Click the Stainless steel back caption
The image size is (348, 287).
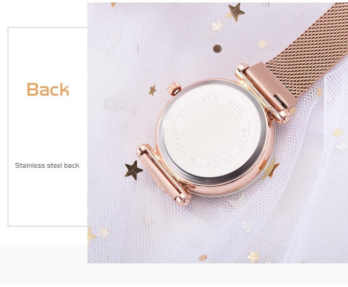pyautogui.click(x=47, y=165)
